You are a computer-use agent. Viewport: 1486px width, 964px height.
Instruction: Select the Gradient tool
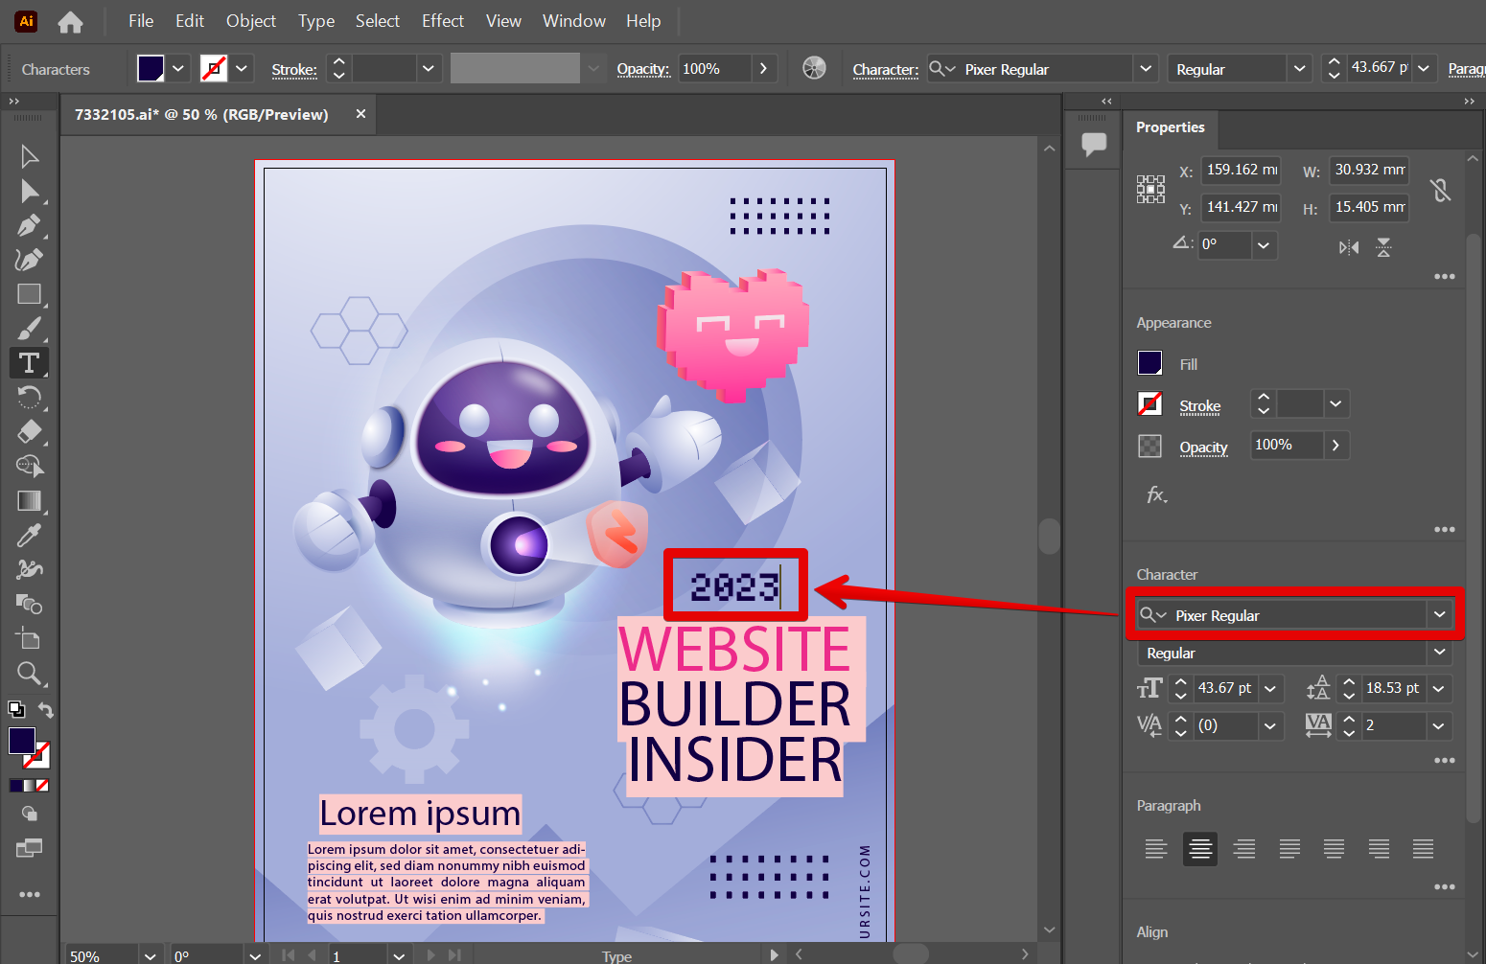(29, 500)
